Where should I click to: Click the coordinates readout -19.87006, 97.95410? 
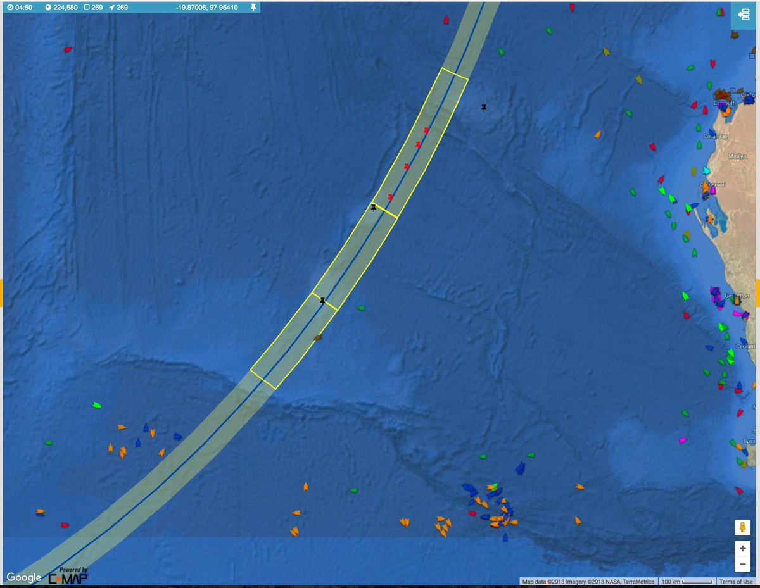[x=206, y=8]
